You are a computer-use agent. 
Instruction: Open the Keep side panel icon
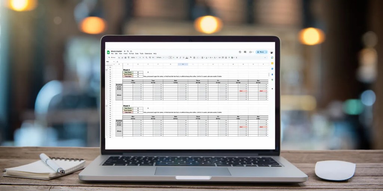click(x=272, y=63)
